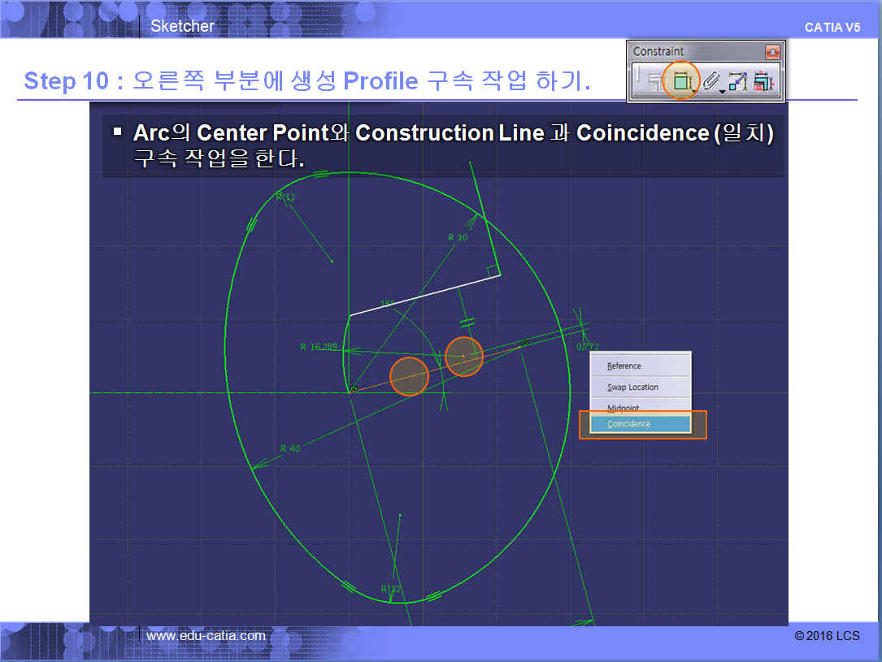Click the arc center point highlighted circle
This screenshot has height=662, width=882.
click(x=464, y=356)
